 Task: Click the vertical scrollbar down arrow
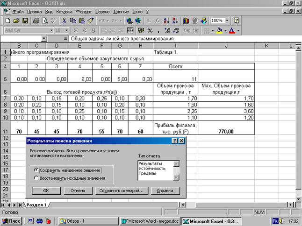[298, 199]
